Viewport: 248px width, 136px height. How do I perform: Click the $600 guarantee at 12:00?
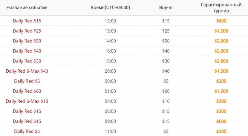point(221,21)
